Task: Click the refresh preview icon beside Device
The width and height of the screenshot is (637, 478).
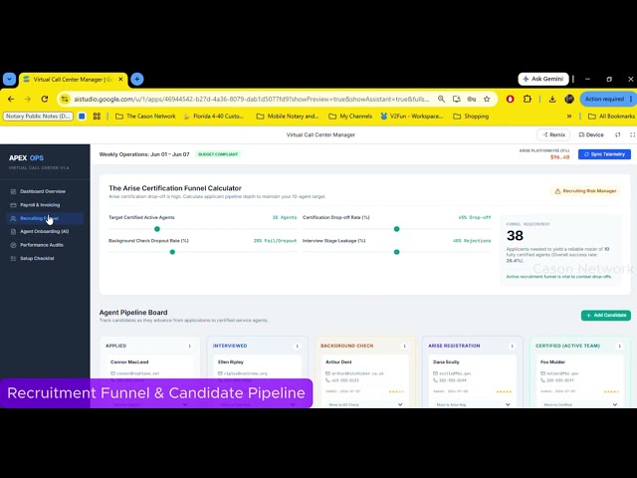Action: (x=618, y=134)
